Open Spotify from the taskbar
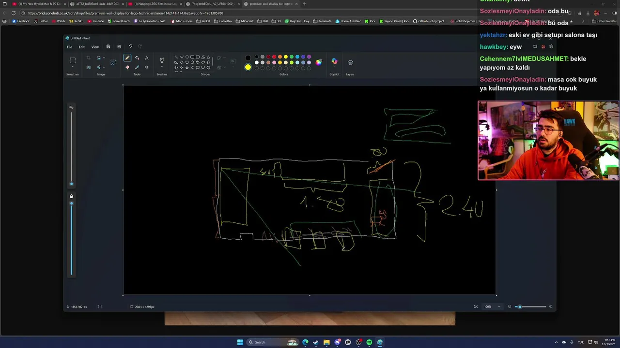The image size is (620, 348). [369, 342]
